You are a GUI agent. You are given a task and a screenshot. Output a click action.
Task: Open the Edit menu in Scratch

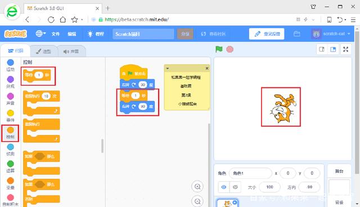[x=71, y=34]
